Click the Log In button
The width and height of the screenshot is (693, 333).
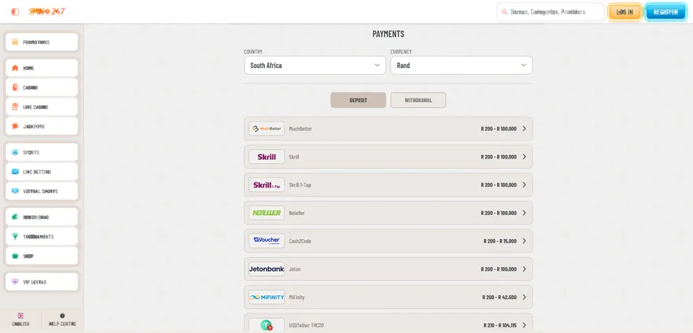point(625,12)
